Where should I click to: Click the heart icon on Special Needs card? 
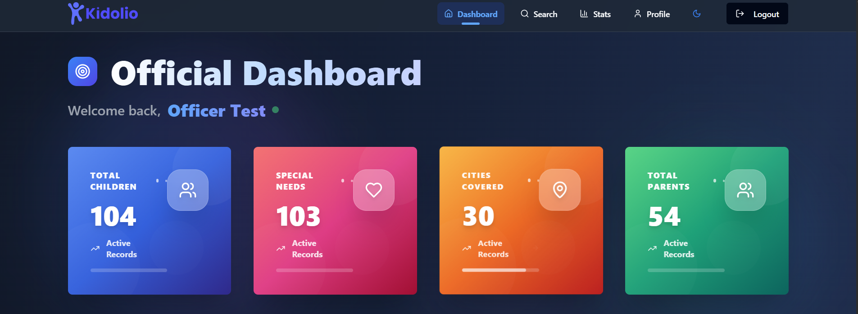point(374,190)
